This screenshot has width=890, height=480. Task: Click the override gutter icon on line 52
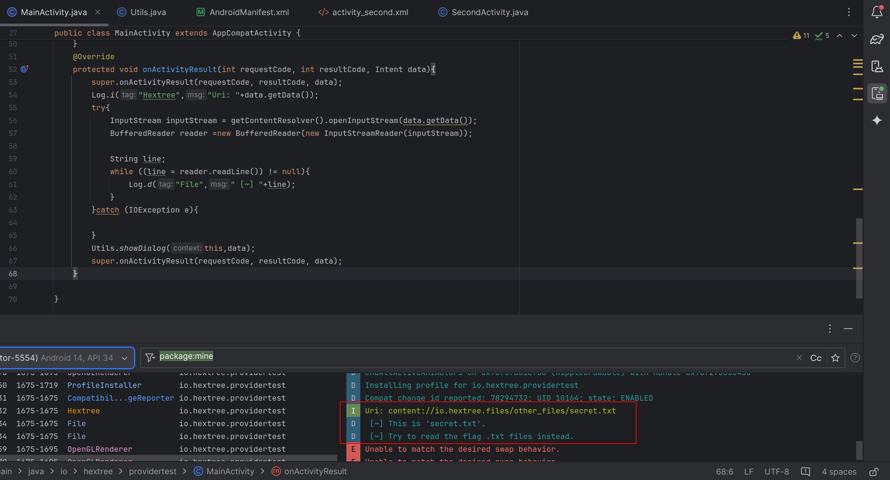pyautogui.click(x=24, y=69)
